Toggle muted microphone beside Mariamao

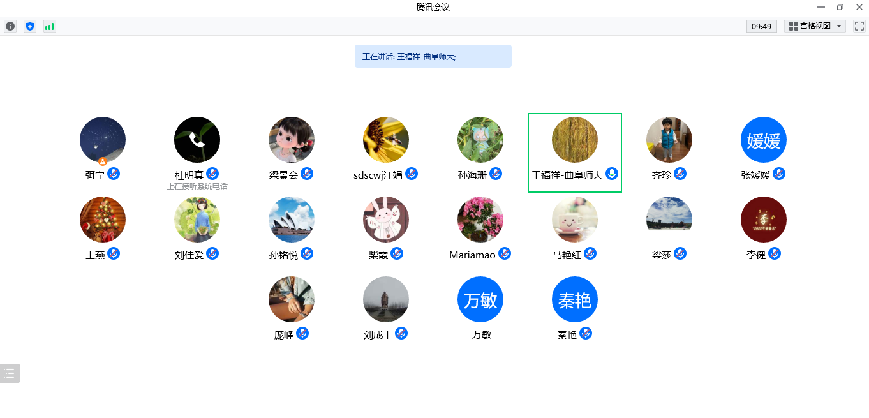[505, 253]
